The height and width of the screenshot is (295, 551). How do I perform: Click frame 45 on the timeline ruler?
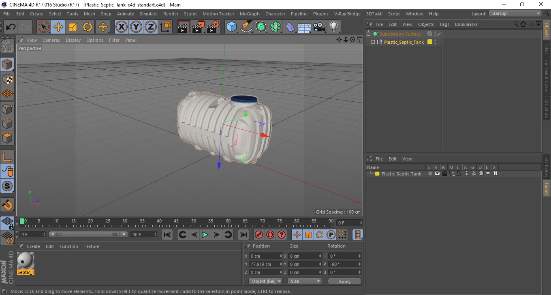tap(177, 222)
